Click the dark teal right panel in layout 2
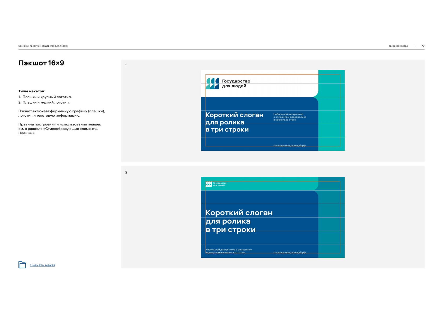443x313 pixels. pyautogui.click(x=332, y=224)
